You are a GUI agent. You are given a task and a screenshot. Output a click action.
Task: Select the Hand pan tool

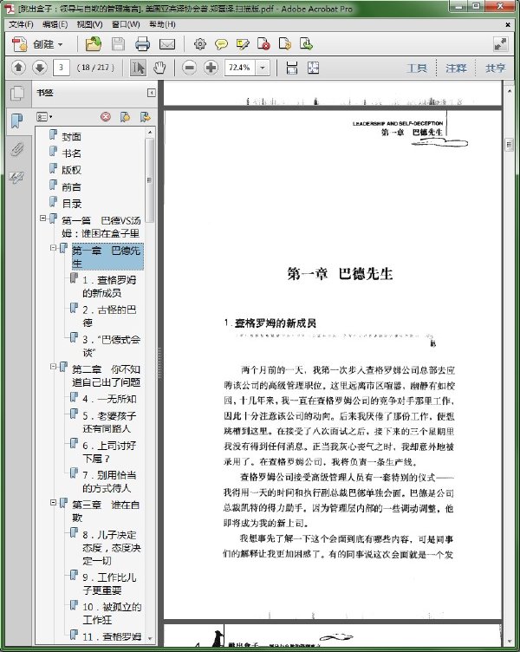(159, 68)
